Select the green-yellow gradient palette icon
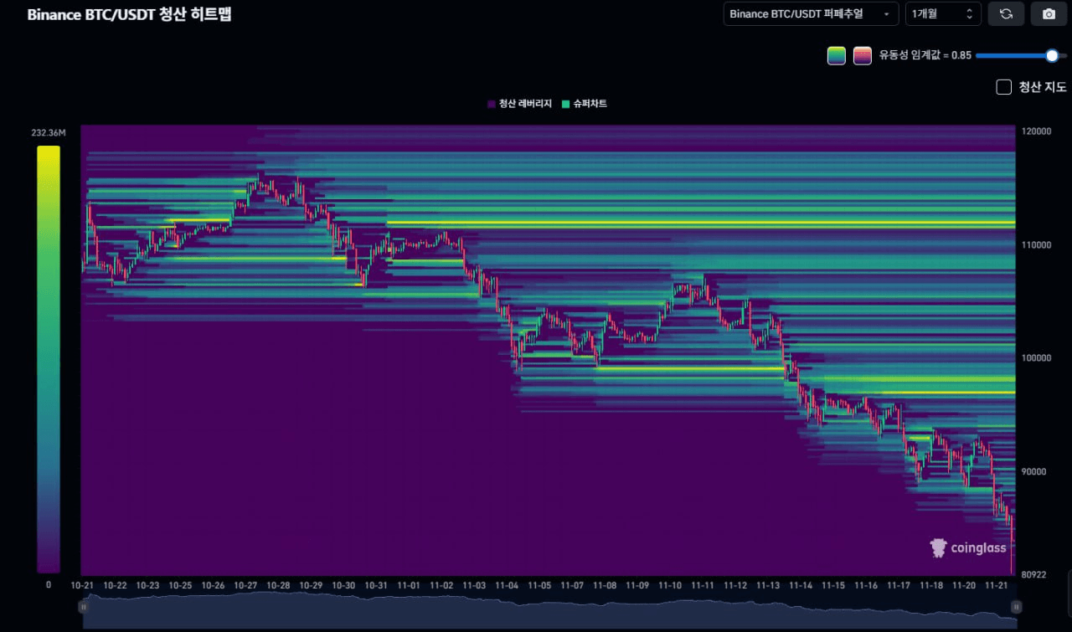Image resolution: width=1072 pixels, height=632 pixels. tap(837, 55)
